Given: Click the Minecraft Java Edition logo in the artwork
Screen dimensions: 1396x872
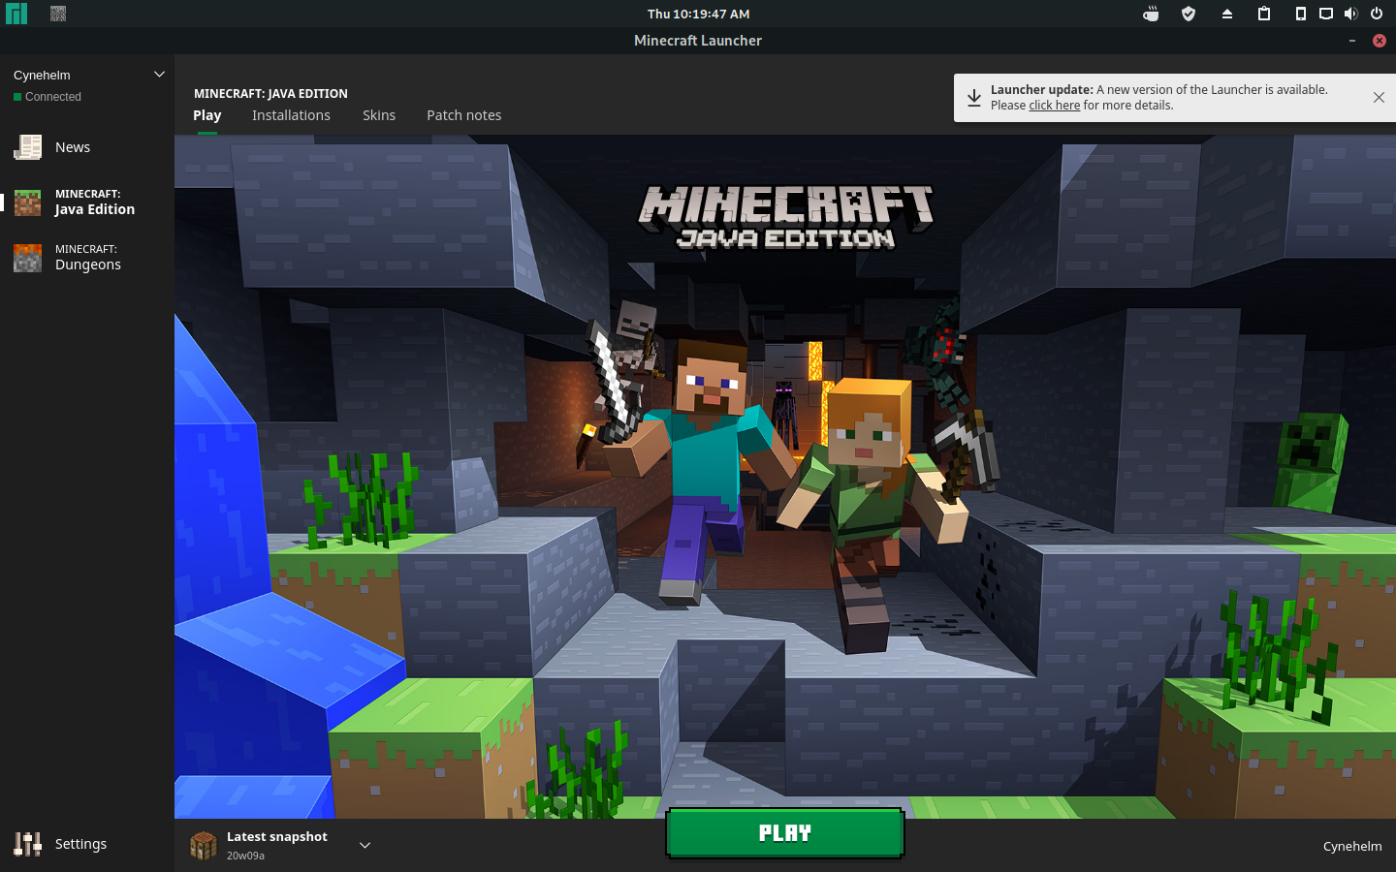Looking at the screenshot, I should pyautogui.click(x=785, y=217).
